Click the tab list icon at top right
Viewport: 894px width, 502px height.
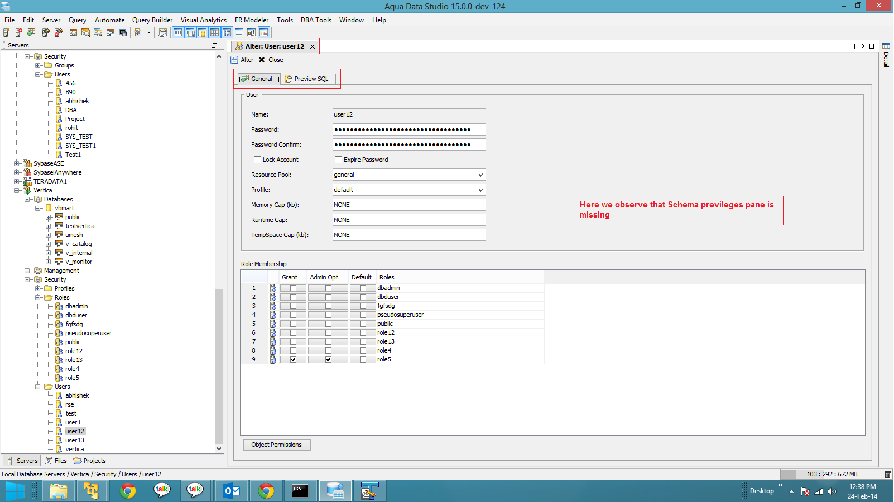click(872, 46)
